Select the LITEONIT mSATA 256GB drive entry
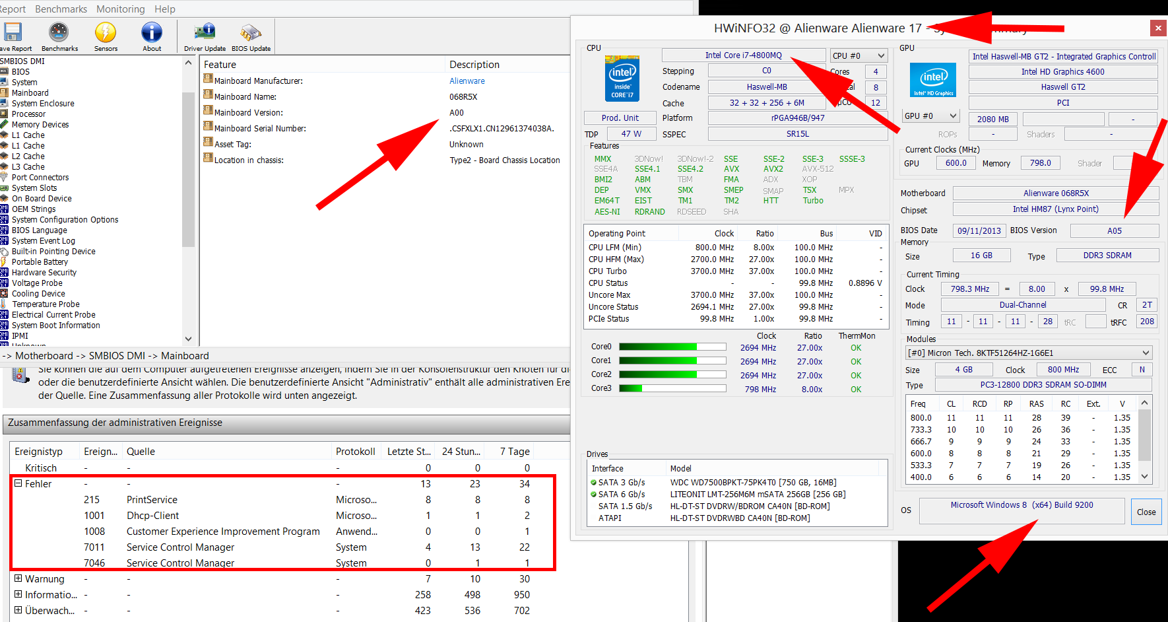This screenshot has width=1168, height=622. click(x=737, y=495)
